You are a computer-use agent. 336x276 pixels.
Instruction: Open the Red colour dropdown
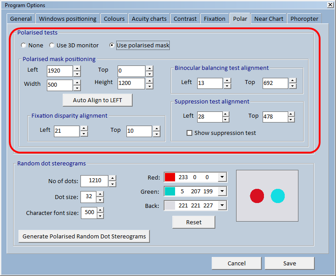pos(222,177)
